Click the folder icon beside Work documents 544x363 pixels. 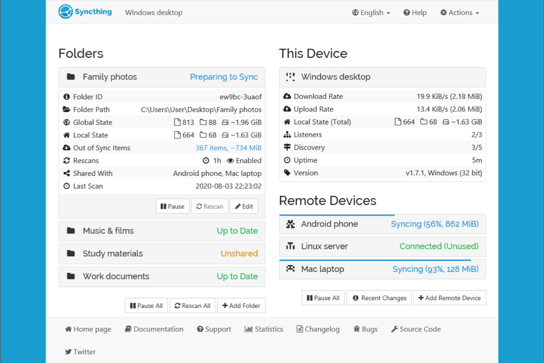coord(71,276)
